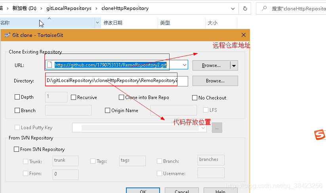Image resolution: width=326 pixels, height=193 pixels.
Task: Toggle the LFS checkbox
Action: pyautogui.click(x=206, y=110)
